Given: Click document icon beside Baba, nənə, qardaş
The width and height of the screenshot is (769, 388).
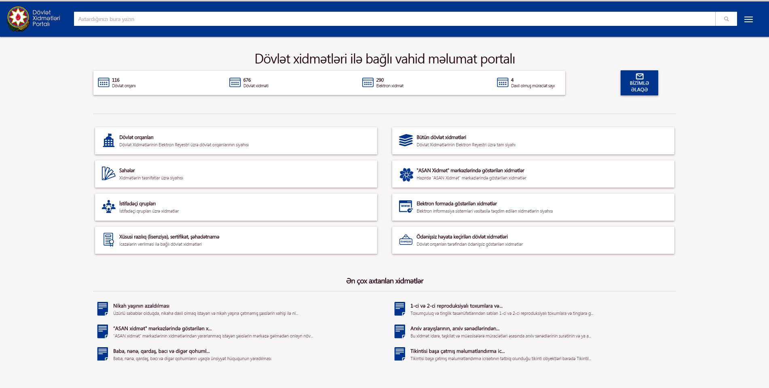Looking at the screenshot, I should [103, 354].
